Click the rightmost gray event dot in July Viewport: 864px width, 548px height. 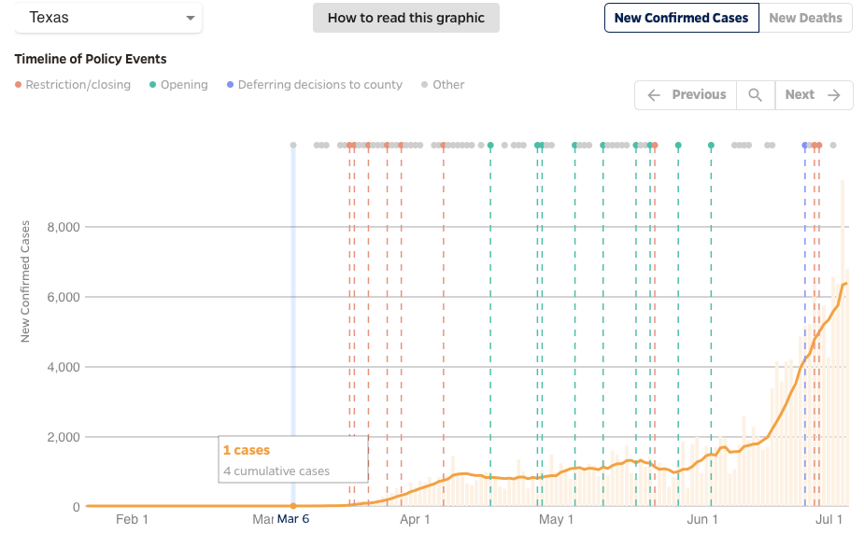(832, 146)
